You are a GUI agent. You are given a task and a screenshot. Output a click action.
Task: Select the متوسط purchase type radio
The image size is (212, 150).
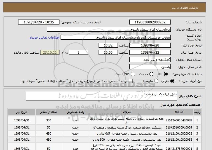156,81
